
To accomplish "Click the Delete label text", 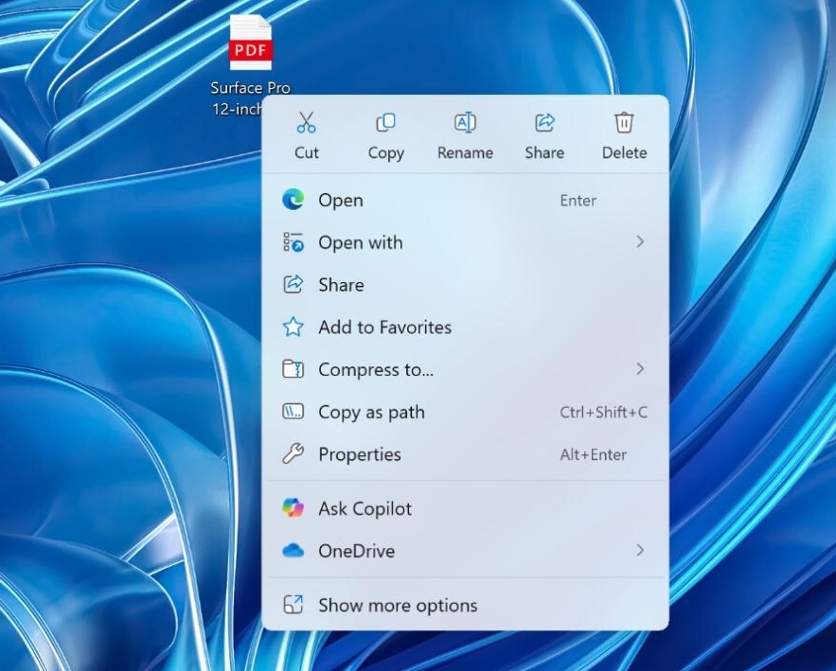I will coord(624,152).
